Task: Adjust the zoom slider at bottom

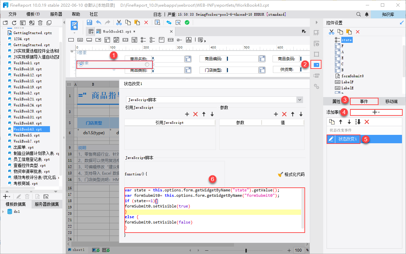Action: (x=246, y=250)
